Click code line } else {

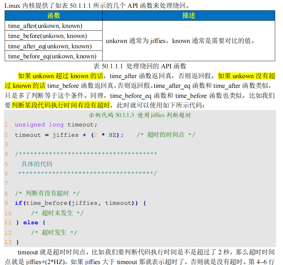pos(31,223)
